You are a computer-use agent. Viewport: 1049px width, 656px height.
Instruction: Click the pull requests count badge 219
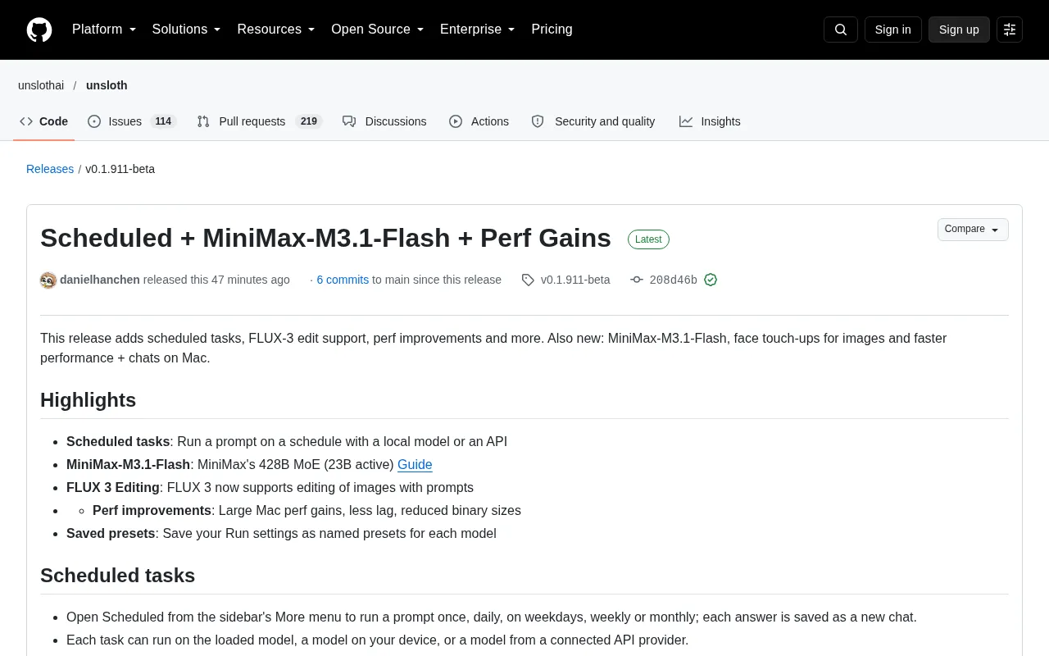pyautogui.click(x=308, y=121)
